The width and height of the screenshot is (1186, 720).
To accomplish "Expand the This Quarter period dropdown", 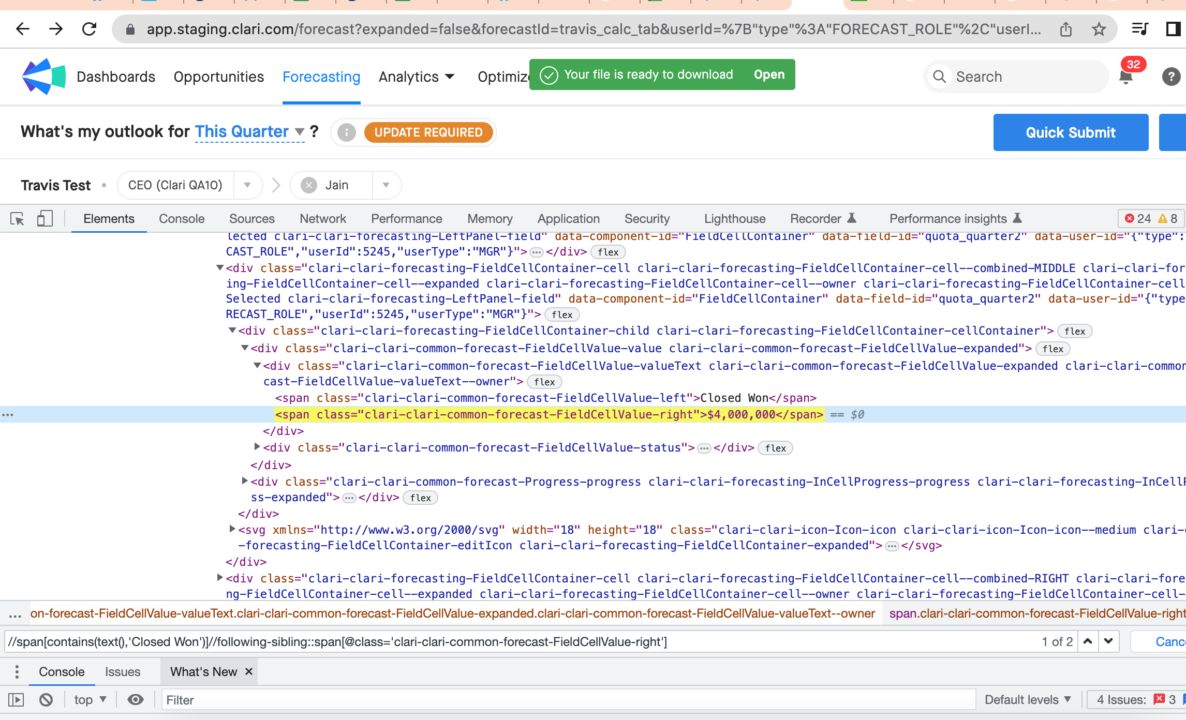I will 300,132.
